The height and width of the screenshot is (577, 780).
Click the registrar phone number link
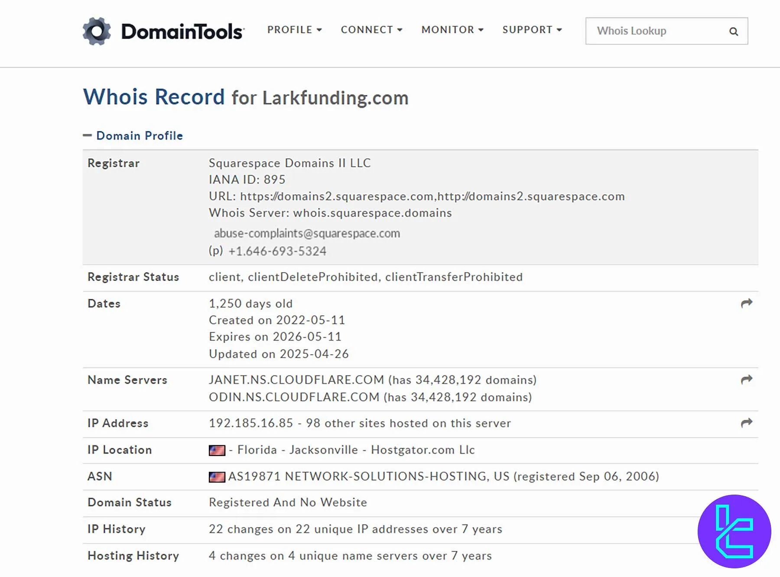point(278,251)
